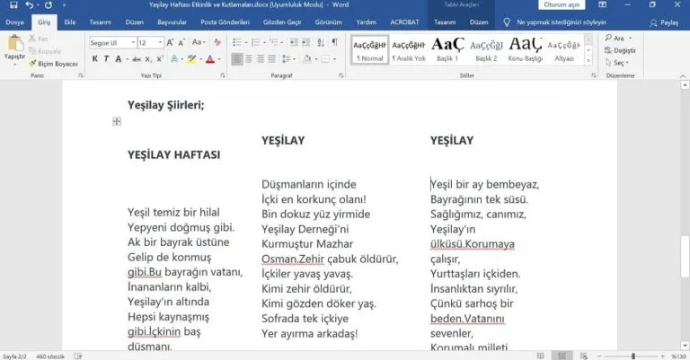Decrease font size with the smaller A icon

click(181, 42)
